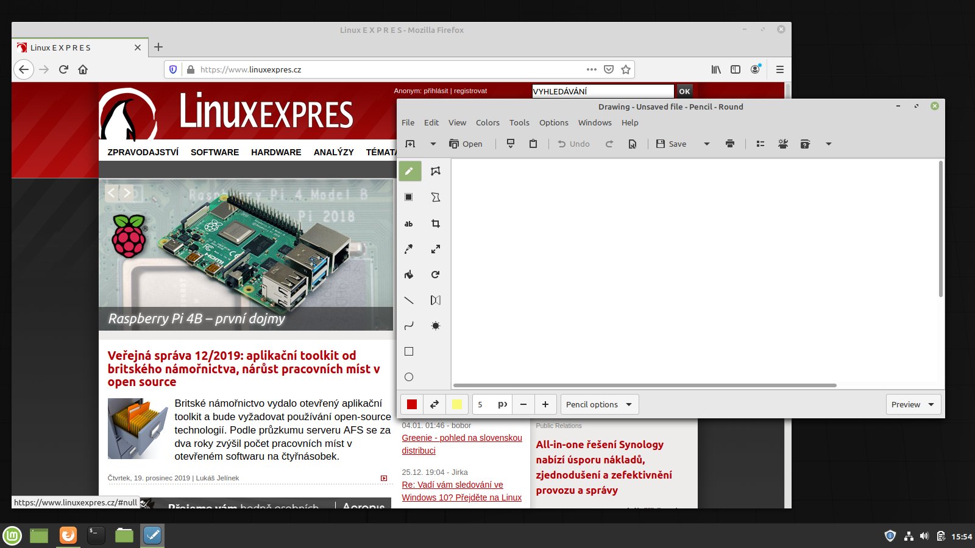Click the pencil size value field
The width and height of the screenshot is (975, 548).
492,404
